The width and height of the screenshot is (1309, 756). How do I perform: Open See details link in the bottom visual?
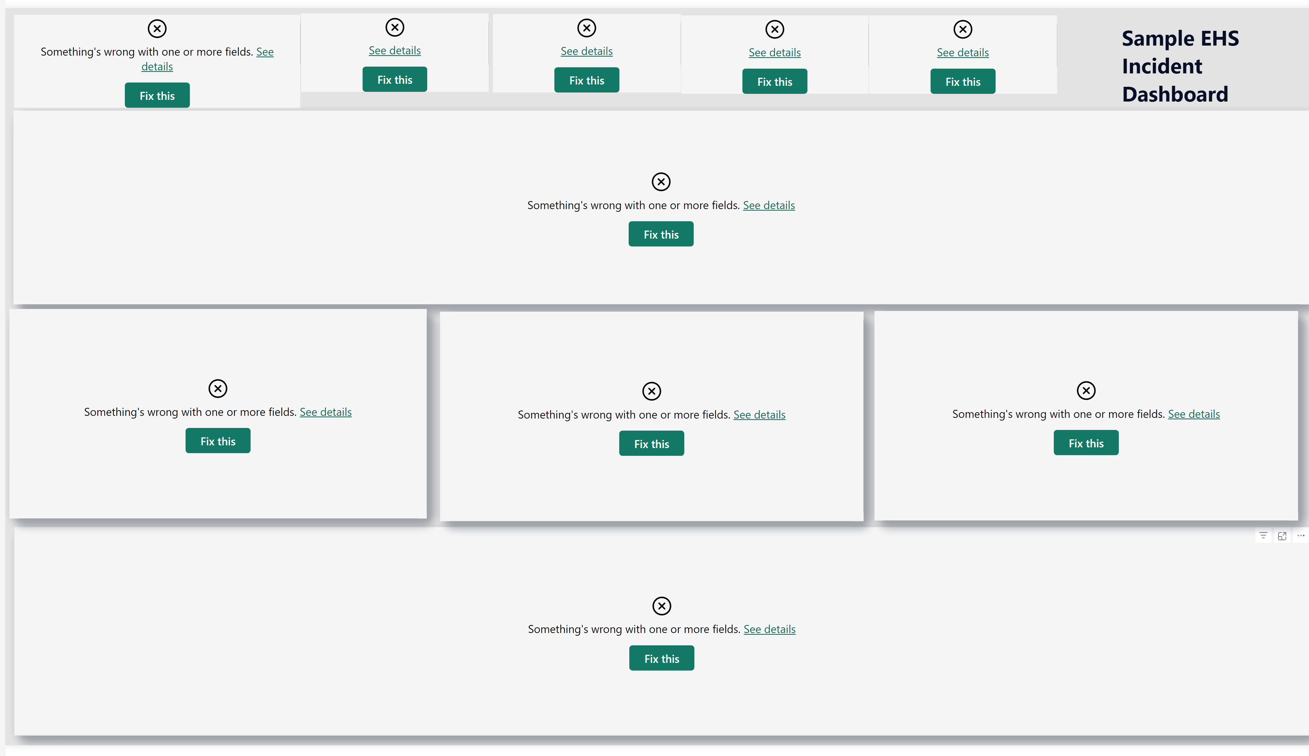tap(769, 629)
